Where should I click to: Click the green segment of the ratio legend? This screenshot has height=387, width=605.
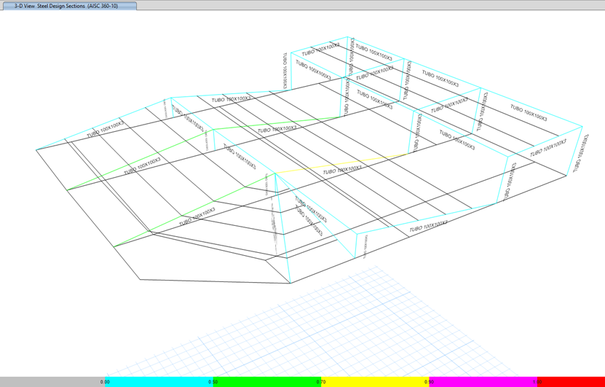pyautogui.click(x=266, y=381)
